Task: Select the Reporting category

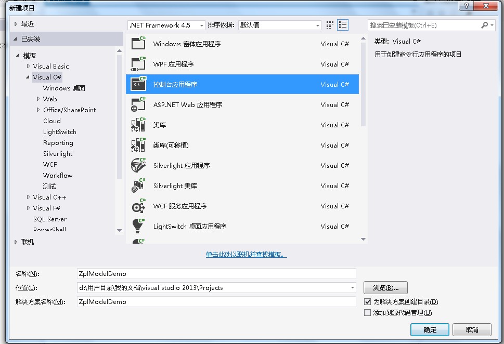Action: [58, 142]
